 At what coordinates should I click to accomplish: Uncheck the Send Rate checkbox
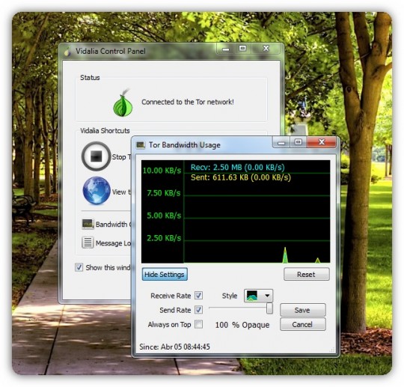(198, 310)
